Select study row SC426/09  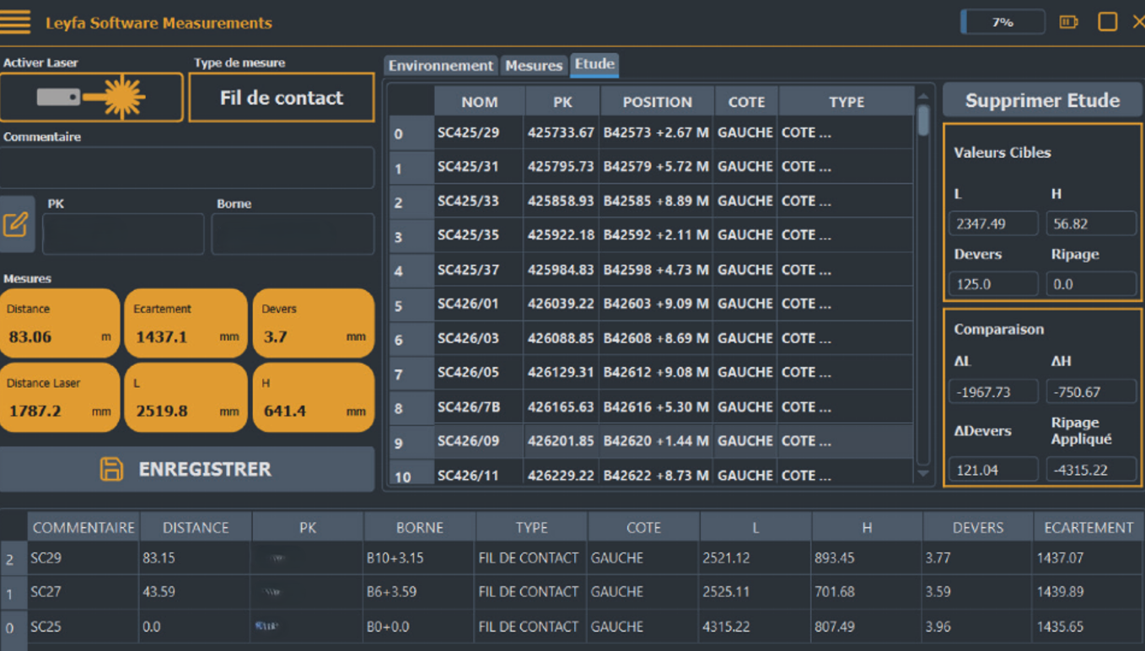(x=651, y=441)
